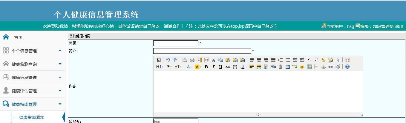Open the line height options

pos(235,67)
